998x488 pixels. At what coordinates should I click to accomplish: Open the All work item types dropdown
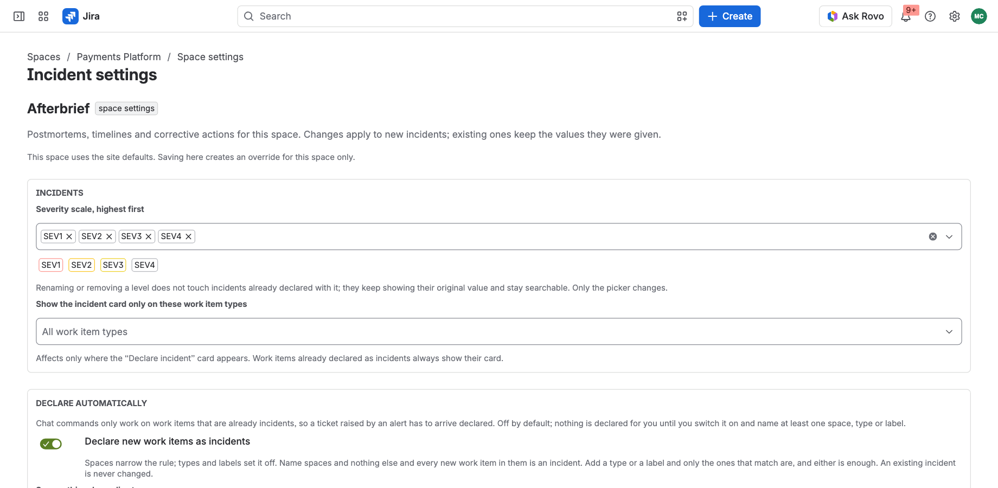(499, 331)
